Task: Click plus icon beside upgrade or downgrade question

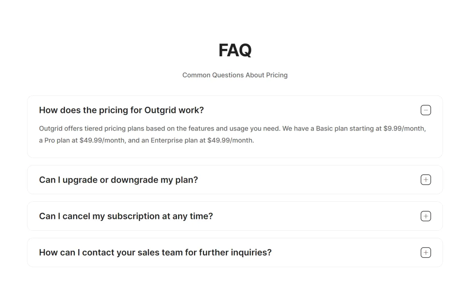Action: (426, 180)
